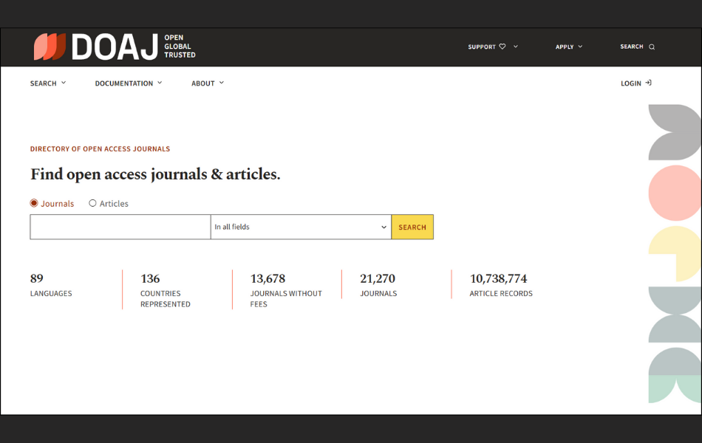Click 'Directory of Open Access Journals' text
The image size is (702, 443).
[x=100, y=149]
